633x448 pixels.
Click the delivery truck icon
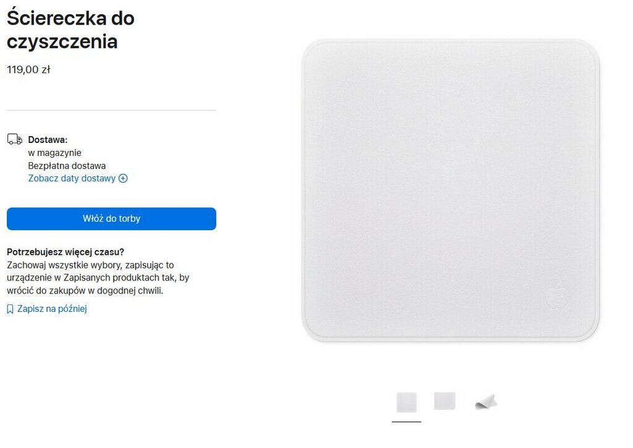[15, 139]
